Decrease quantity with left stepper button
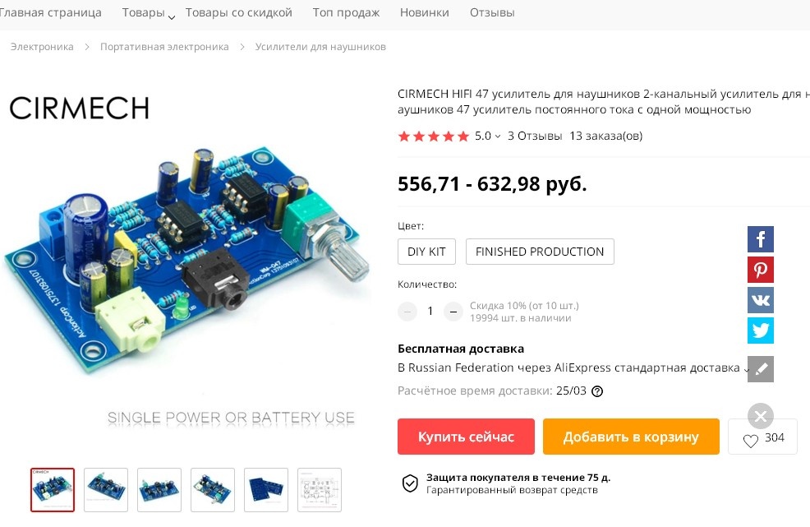The image size is (810, 527). click(x=407, y=312)
